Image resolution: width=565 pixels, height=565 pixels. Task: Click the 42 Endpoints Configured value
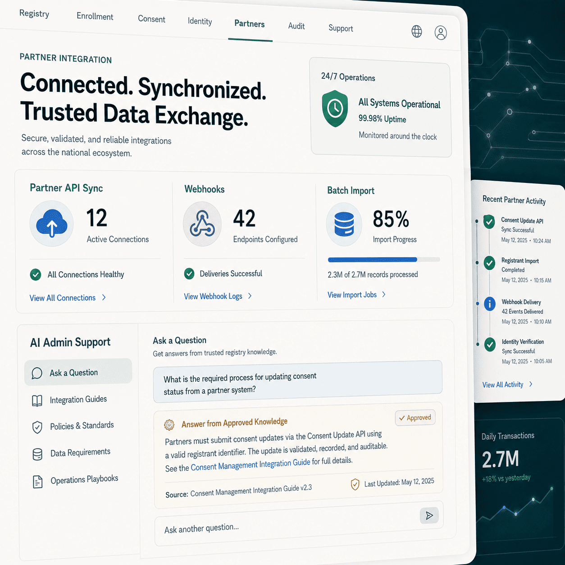244,219
